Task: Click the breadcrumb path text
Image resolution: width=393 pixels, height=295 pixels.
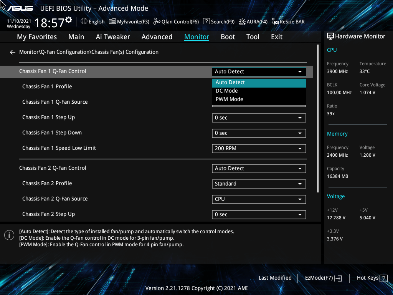Action: [x=89, y=52]
